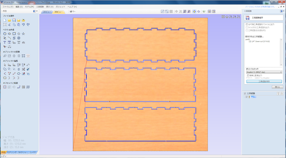Click the floppy disk save file icon
The height and width of the screenshot is (158, 286).
14,20
